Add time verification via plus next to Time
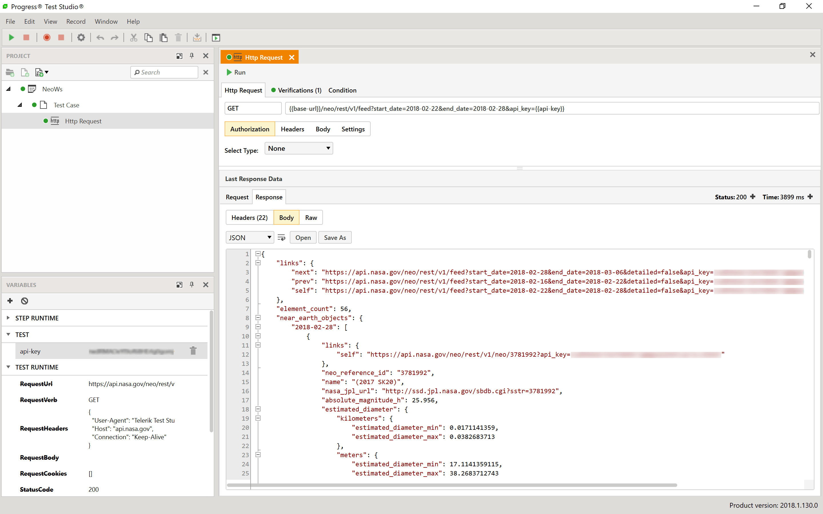Screen dimensions: 823x514 [x=810, y=196]
